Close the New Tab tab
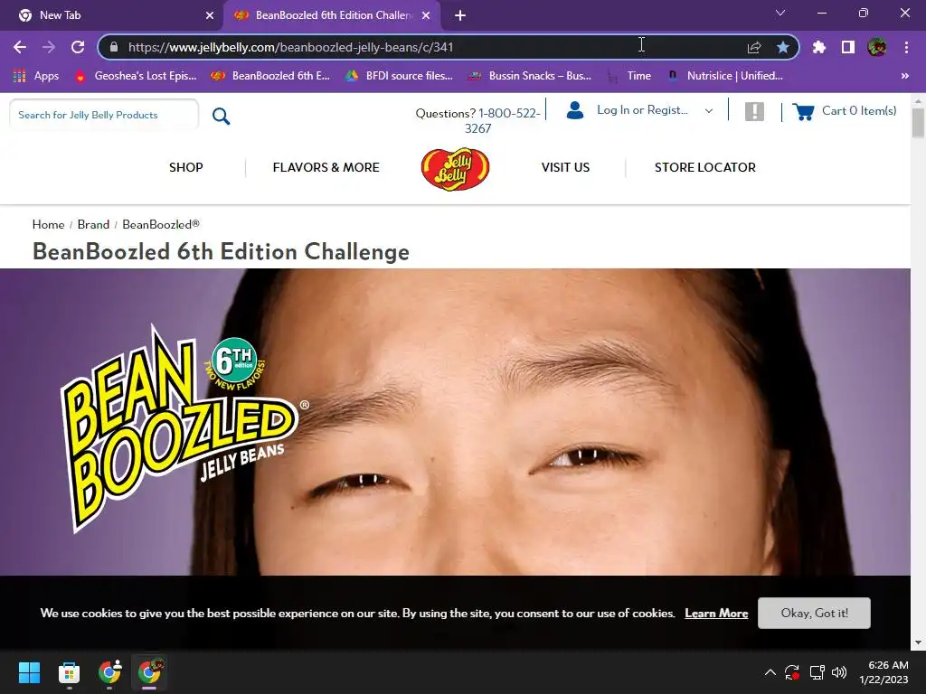 pos(210,15)
